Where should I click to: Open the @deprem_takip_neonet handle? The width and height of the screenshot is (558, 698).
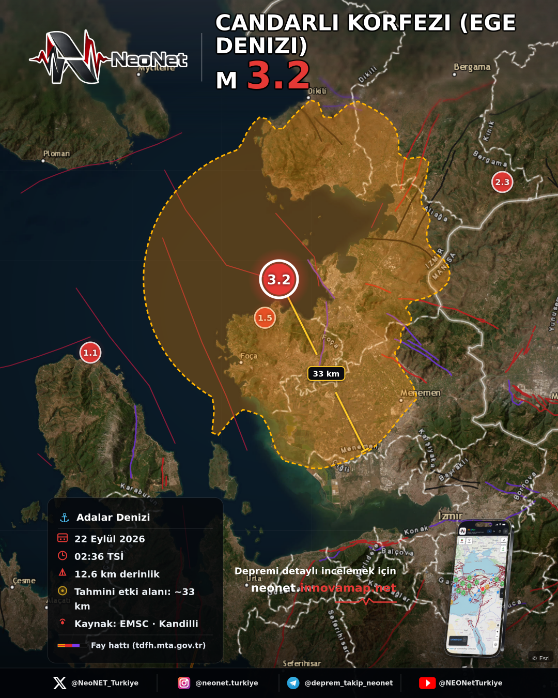pos(349,683)
